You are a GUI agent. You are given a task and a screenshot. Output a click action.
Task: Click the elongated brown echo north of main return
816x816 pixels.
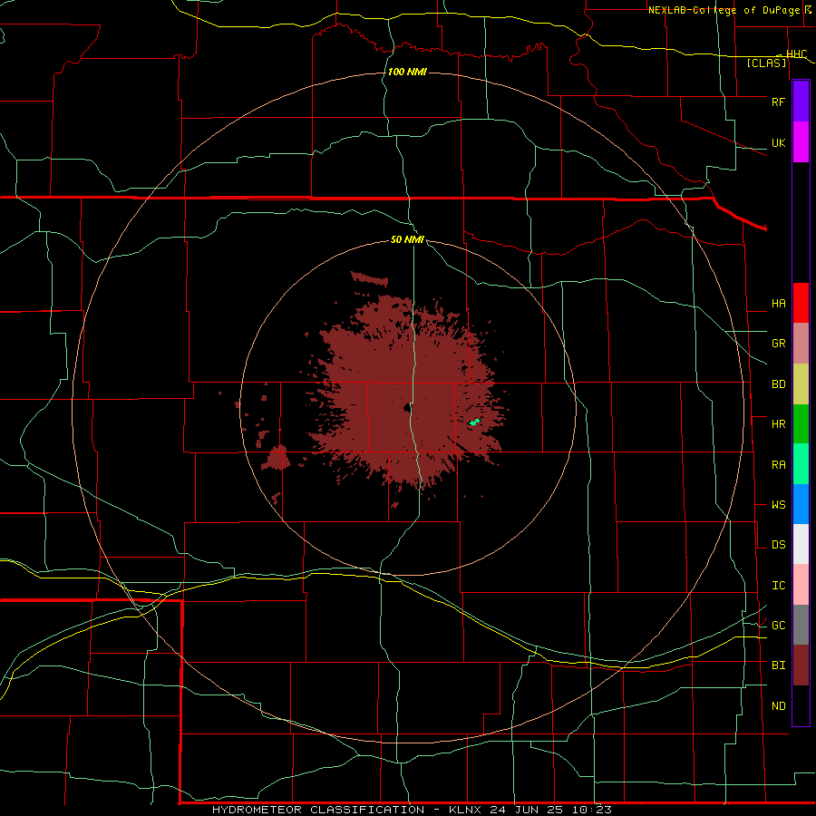click(370, 279)
